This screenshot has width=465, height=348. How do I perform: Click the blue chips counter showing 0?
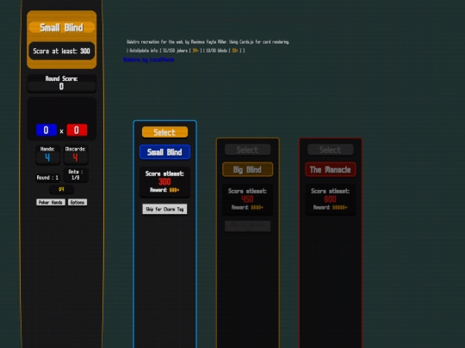point(46,131)
